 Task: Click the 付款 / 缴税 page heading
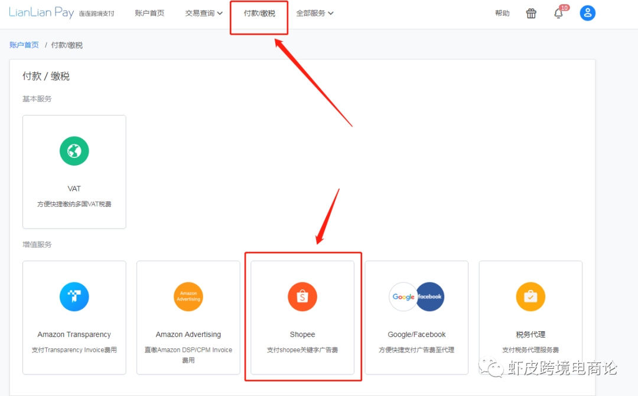pyautogui.click(x=46, y=76)
